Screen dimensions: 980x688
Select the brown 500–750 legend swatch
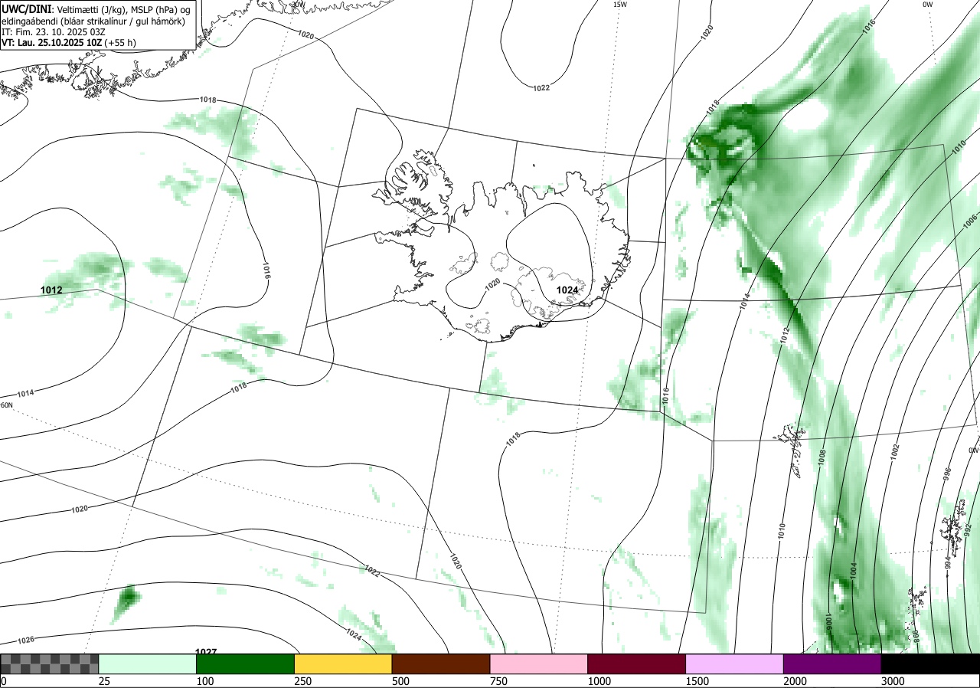click(441, 663)
